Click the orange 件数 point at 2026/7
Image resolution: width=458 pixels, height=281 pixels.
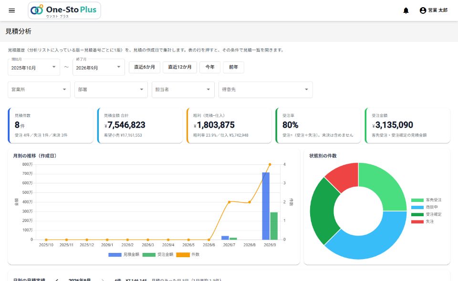coord(229,202)
